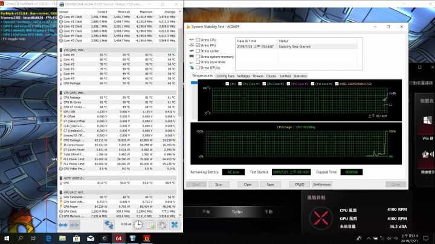The width and height of the screenshot is (435, 244).
Task: Enable the Stress cache checkbox
Action: coord(198,51)
